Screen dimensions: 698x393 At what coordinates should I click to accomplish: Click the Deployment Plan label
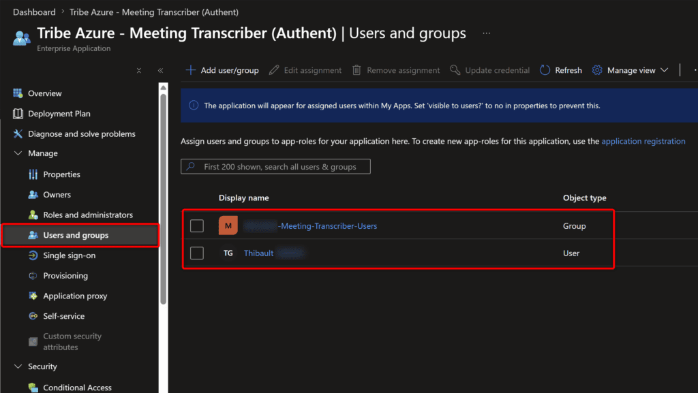[x=59, y=114]
